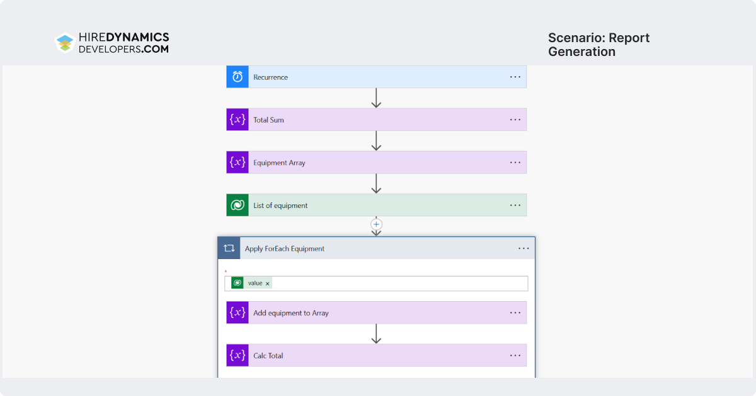The height and width of the screenshot is (396, 756).
Task: Click the Add equipment to Array variable icon
Action: pyautogui.click(x=238, y=312)
